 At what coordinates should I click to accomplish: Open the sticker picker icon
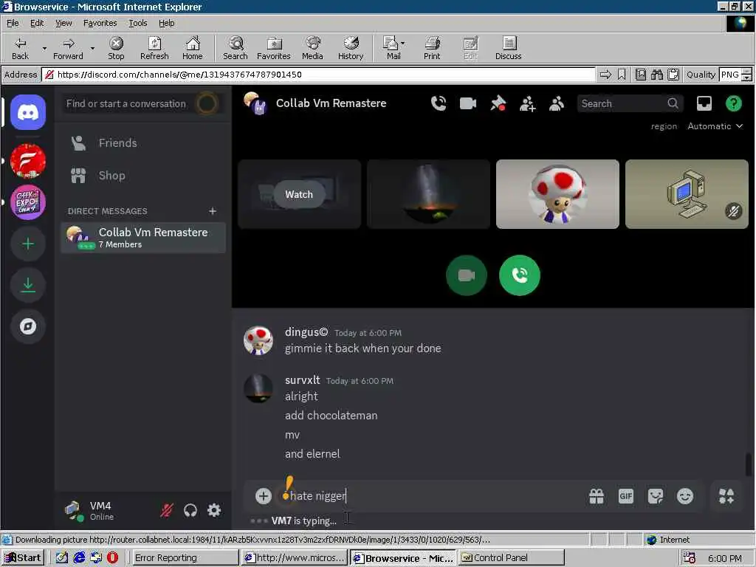[x=656, y=495]
